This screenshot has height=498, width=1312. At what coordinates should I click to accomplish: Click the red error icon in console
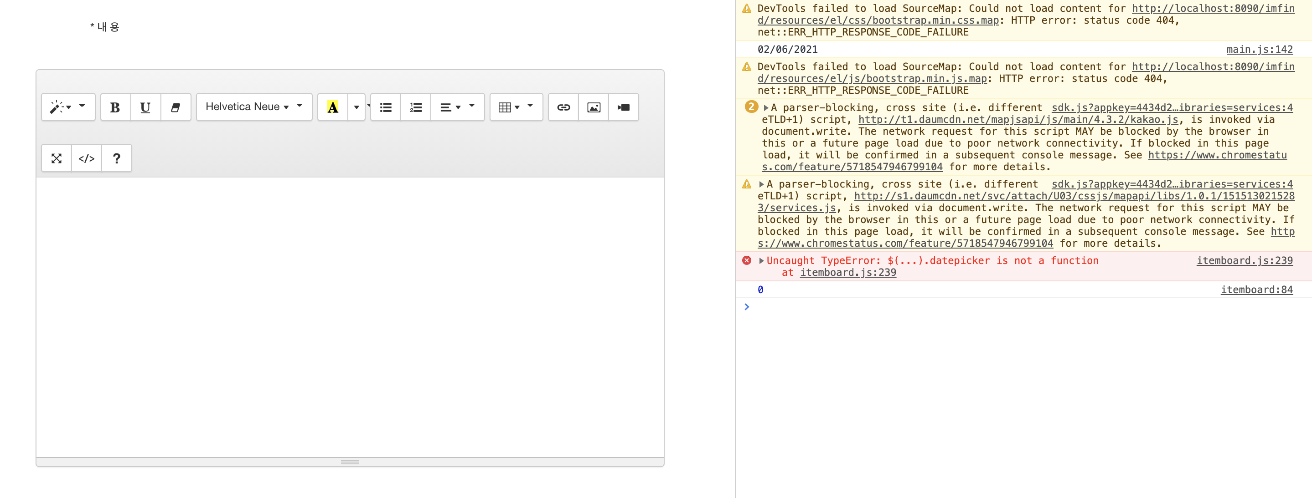coord(747,260)
